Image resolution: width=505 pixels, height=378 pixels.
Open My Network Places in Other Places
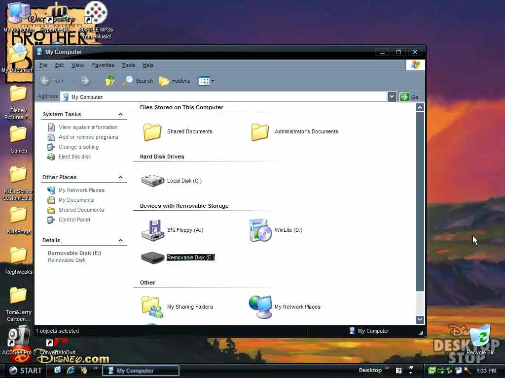pos(81,190)
